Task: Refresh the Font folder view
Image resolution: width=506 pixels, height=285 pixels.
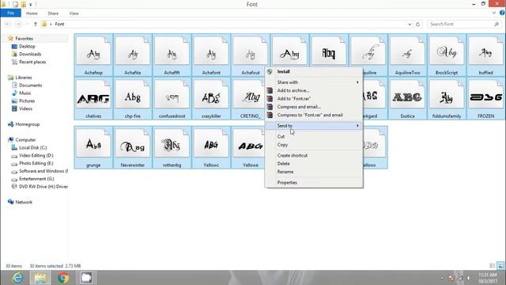Action: click(x=418, y=25)
